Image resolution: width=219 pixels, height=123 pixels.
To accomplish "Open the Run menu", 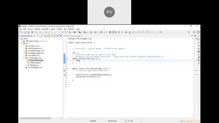I will point(65,29).
